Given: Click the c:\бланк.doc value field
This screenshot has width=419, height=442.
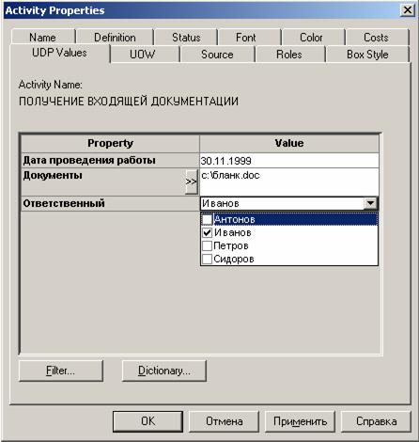Looking at the screenshot, I should pos(289,182).
